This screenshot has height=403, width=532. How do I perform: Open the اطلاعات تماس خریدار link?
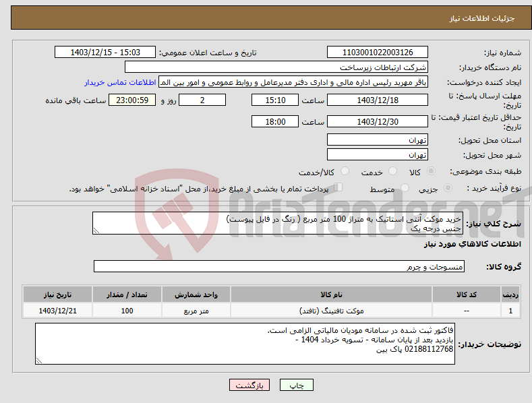120,82
